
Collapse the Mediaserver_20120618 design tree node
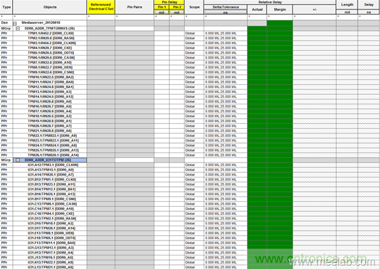[15, 24]
